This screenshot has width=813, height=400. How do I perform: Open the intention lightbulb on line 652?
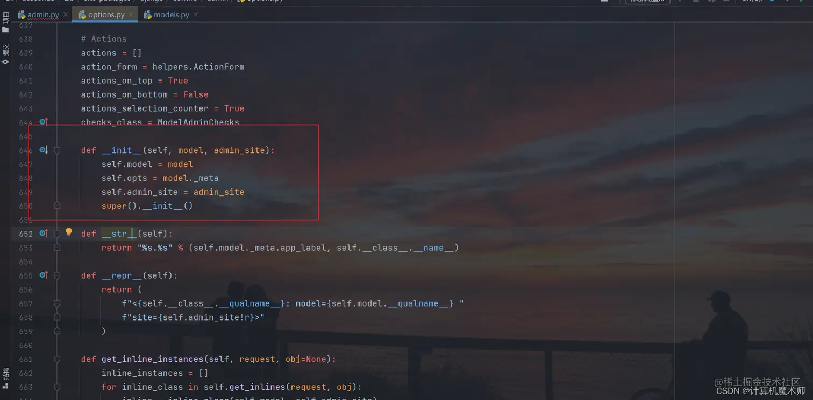pyautogui.click(x=69, y=232)
